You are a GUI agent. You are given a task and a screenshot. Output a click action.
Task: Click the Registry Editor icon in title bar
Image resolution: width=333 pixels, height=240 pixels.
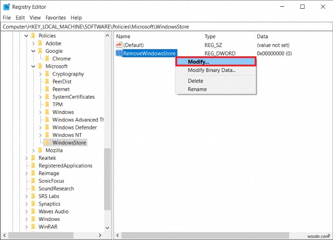6,6
